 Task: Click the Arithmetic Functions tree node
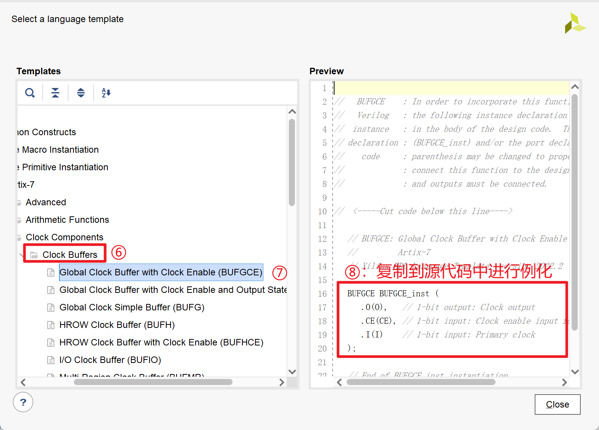67,220
